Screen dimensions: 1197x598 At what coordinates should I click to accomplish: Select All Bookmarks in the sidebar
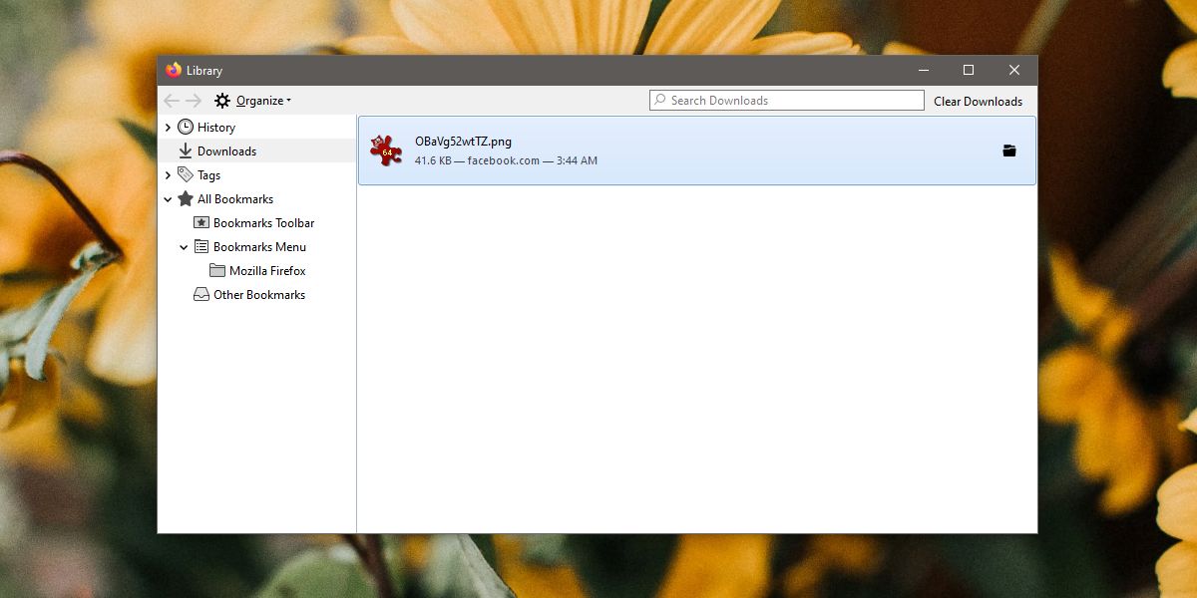[235, 199]
